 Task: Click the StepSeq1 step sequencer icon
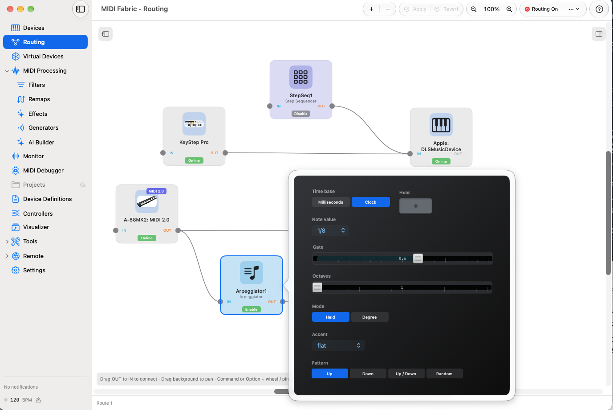pyautogui.click(x=301, y=77)
